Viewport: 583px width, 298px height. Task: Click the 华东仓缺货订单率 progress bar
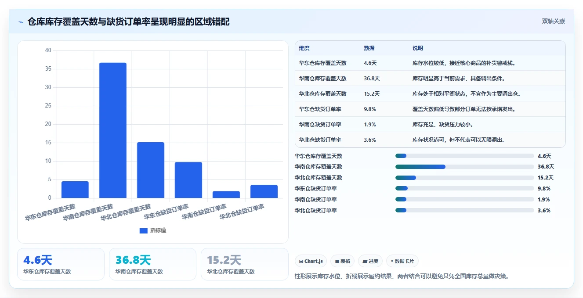pos(465,188)
